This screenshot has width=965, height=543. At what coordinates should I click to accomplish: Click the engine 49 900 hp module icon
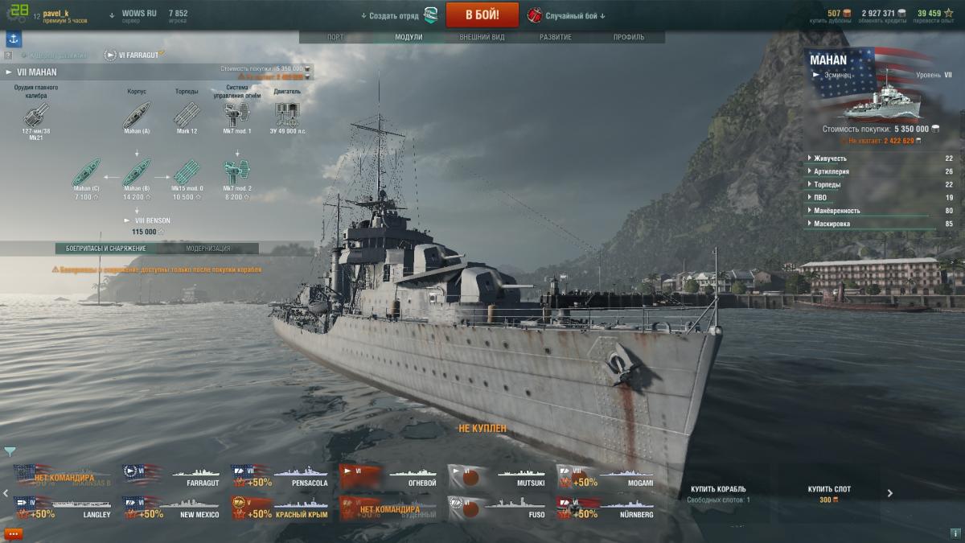tap(287, 113)
